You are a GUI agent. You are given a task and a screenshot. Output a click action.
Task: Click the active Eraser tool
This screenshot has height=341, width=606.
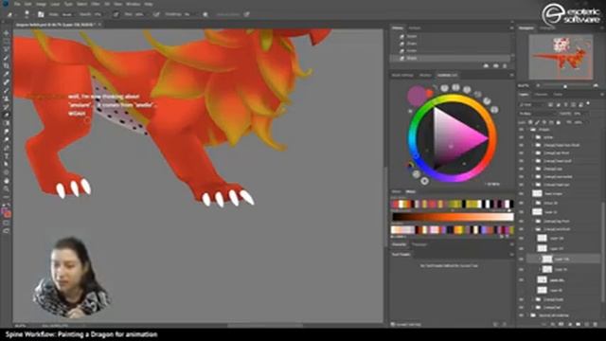point(7,116)
